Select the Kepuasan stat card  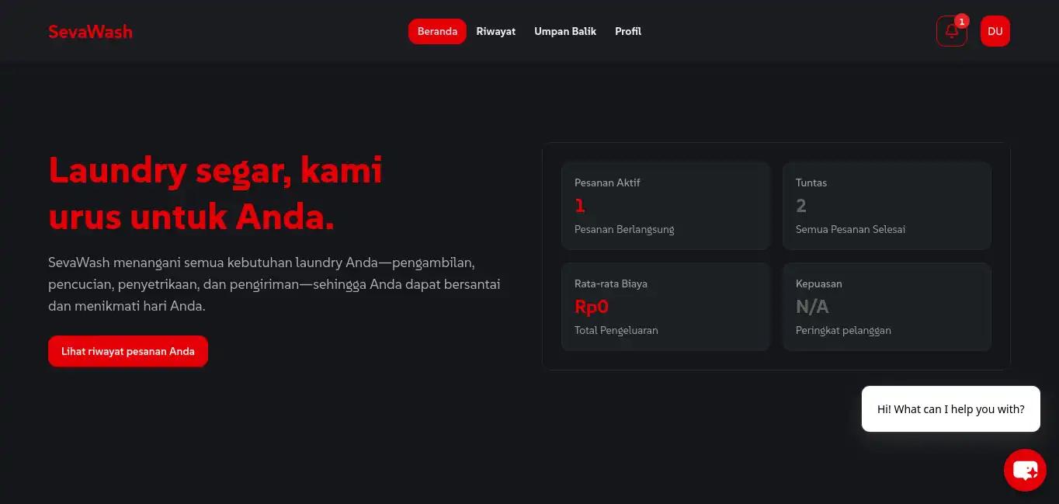point(887,307)
